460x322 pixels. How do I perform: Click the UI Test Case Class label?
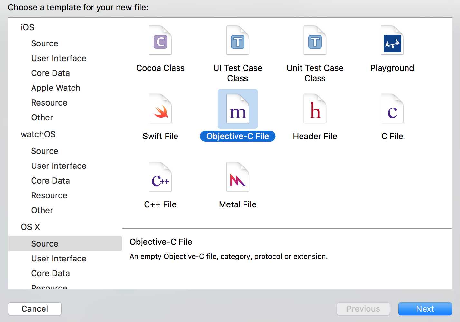(x=238, y=73)
